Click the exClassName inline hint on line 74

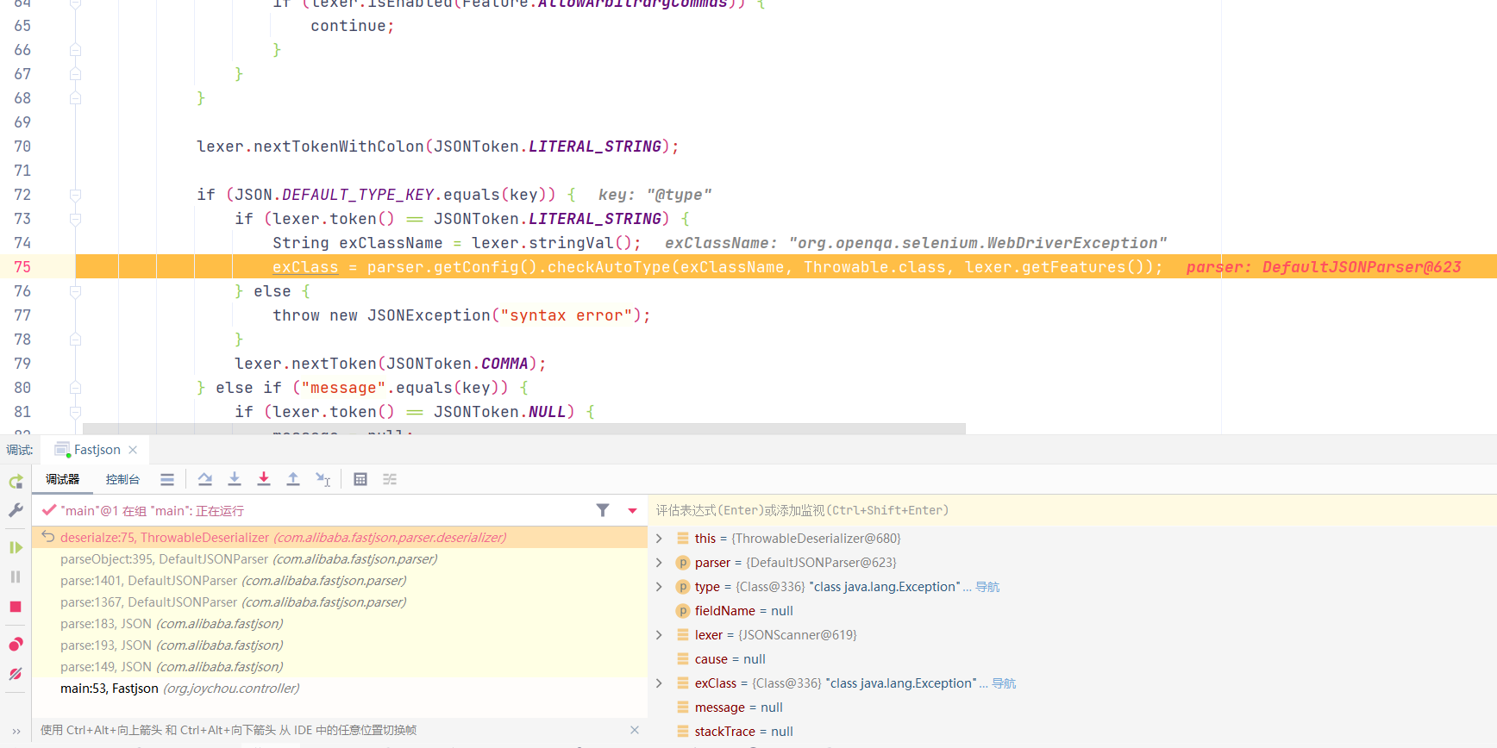[916, 243]
